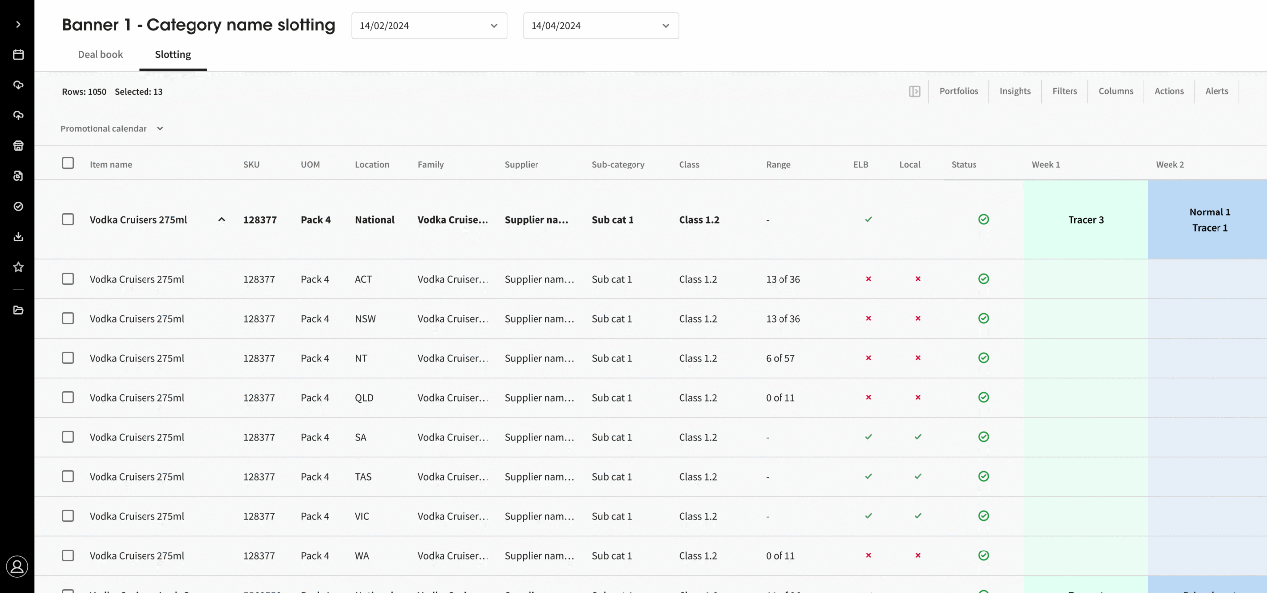The height and width of the screenshot is (593, 1267).
Task: Tick the select-all checkbox in the table header
Action: 68,163
